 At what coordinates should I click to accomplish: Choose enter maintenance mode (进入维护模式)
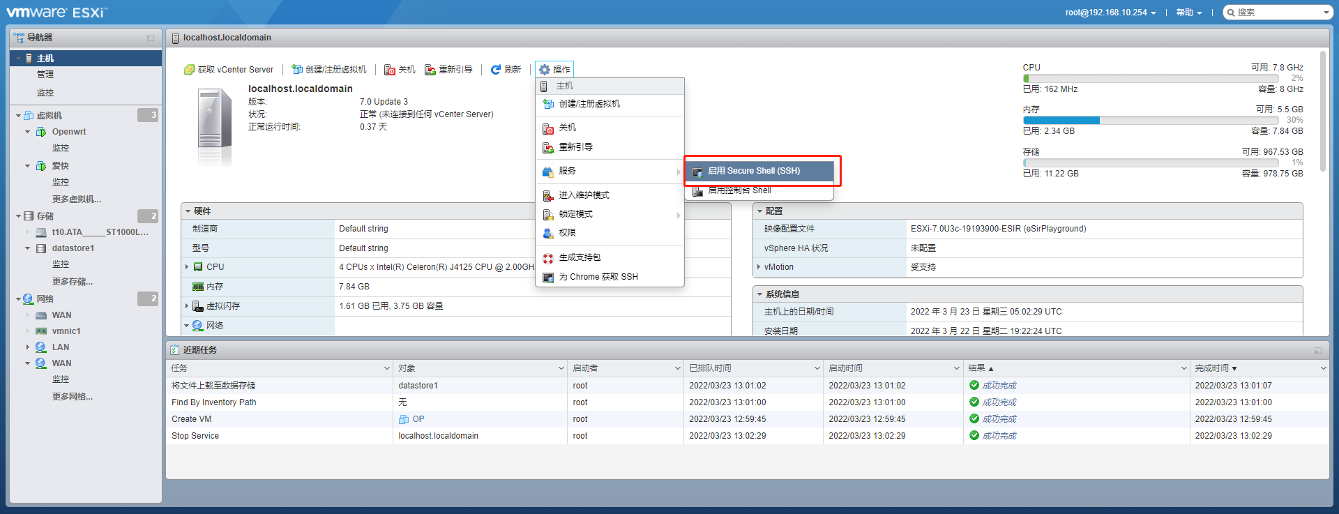[x=584, y=195]
